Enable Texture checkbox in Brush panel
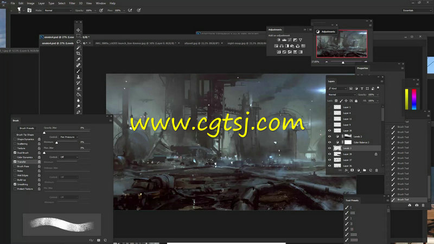This screenshot has width=434, height=244. tap(15, 148)
